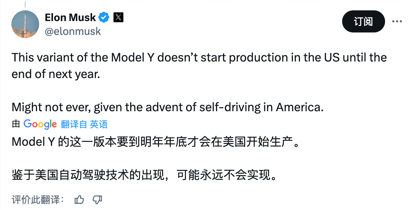Viewport: 410px width, 210px height.
Task: Click the X affiliate badge beside name
Action: click(118, 17)
